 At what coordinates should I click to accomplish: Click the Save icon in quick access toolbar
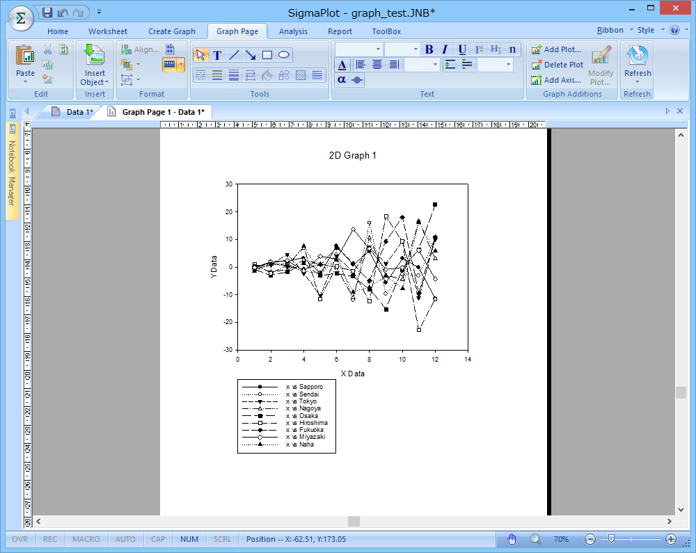coord(47,13)
